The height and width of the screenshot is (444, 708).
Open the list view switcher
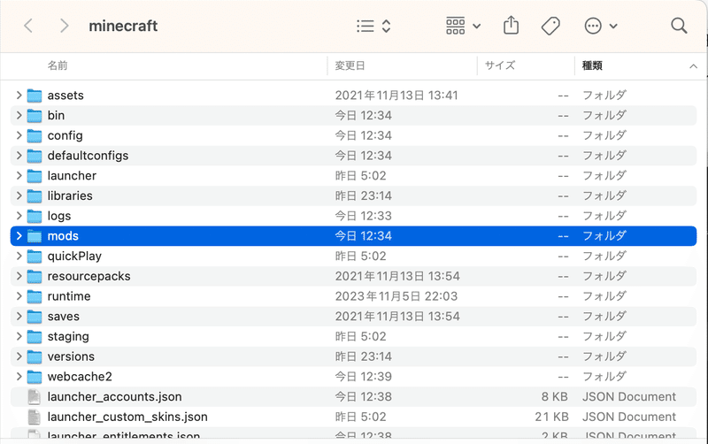373,26
